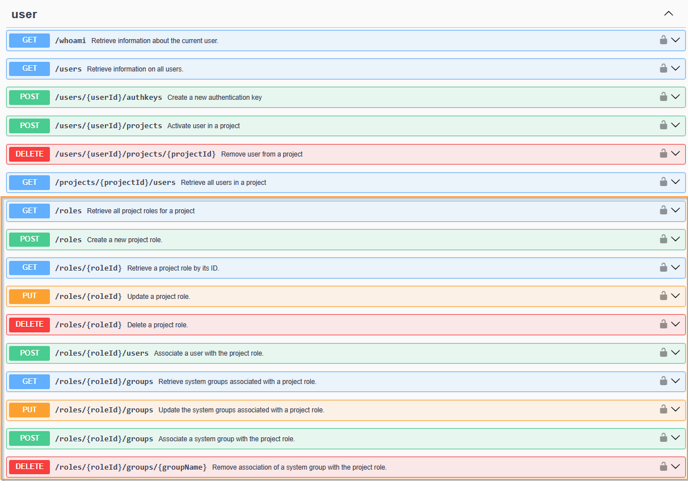Click the /roles/{roleId}/groups/{groupName} path
The image size is (688, 481).
[131, 467]
